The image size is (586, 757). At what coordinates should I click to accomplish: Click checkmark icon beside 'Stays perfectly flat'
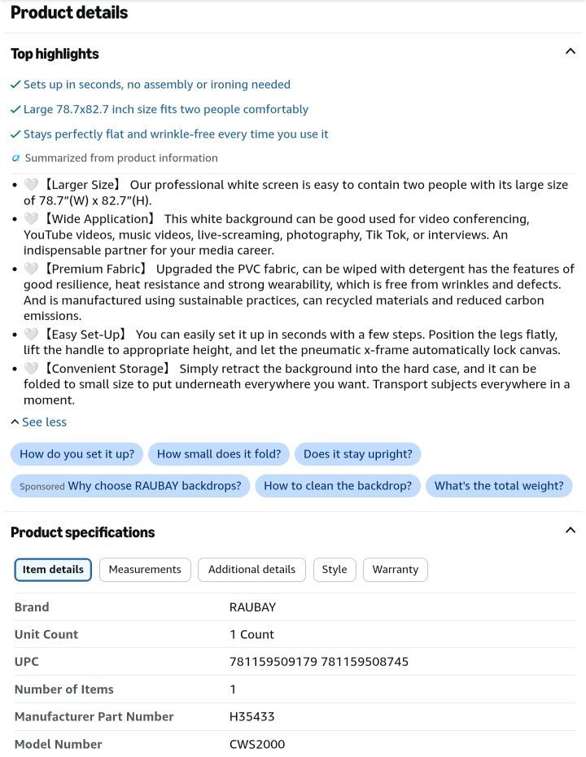pos(15,134)
